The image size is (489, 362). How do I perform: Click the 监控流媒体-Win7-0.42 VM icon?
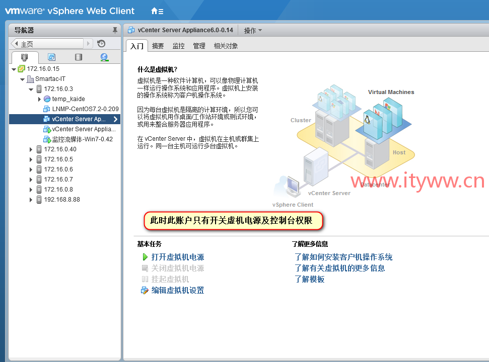click(47, 139)
